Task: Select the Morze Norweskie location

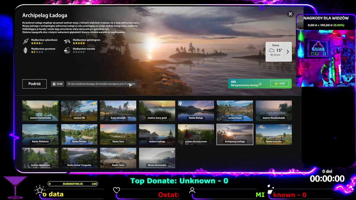Action: click(x=157, y=158)
